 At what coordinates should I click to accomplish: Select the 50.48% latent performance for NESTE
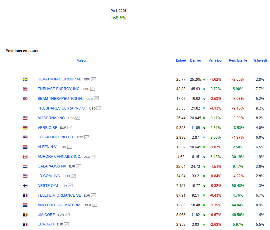click(238, 186)
